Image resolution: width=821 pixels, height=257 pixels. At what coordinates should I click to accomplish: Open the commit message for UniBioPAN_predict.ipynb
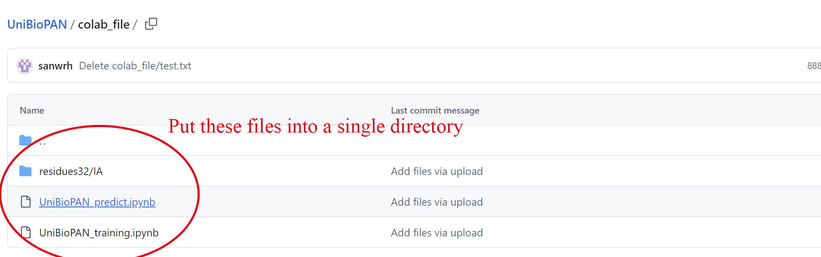coord(436,202)
